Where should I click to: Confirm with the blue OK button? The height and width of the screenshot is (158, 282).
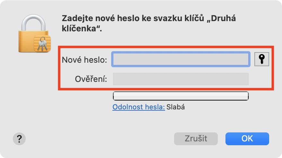point(247,138)
